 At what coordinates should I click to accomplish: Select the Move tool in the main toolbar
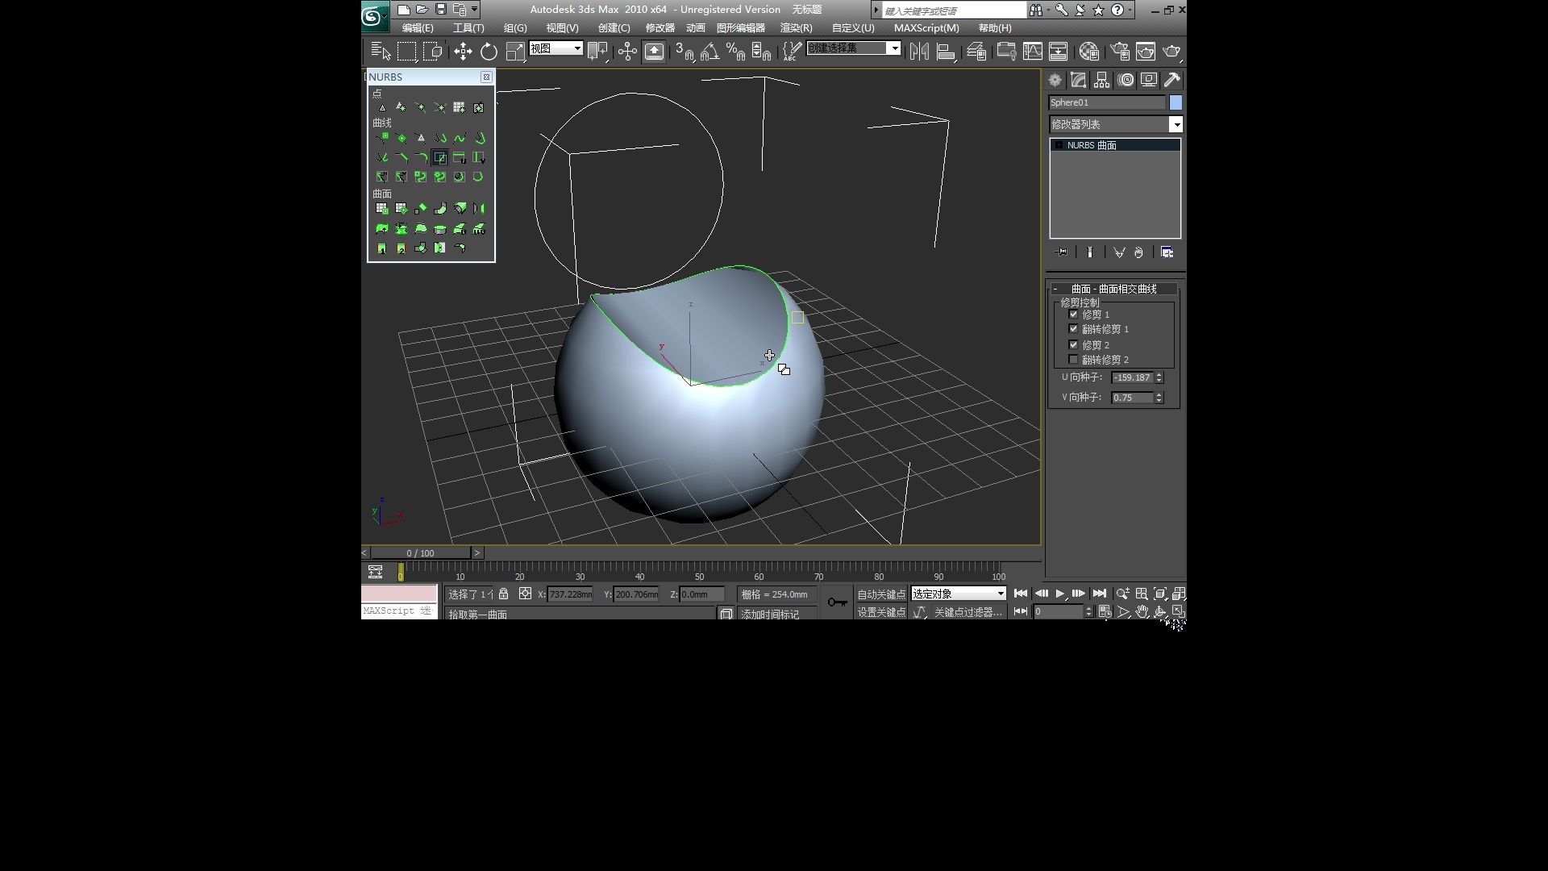462,51
